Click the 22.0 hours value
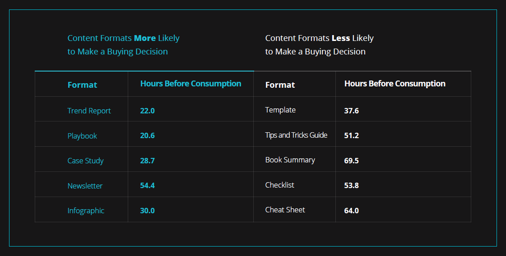Screen dimensions: 506x256 tap(147, 111)
